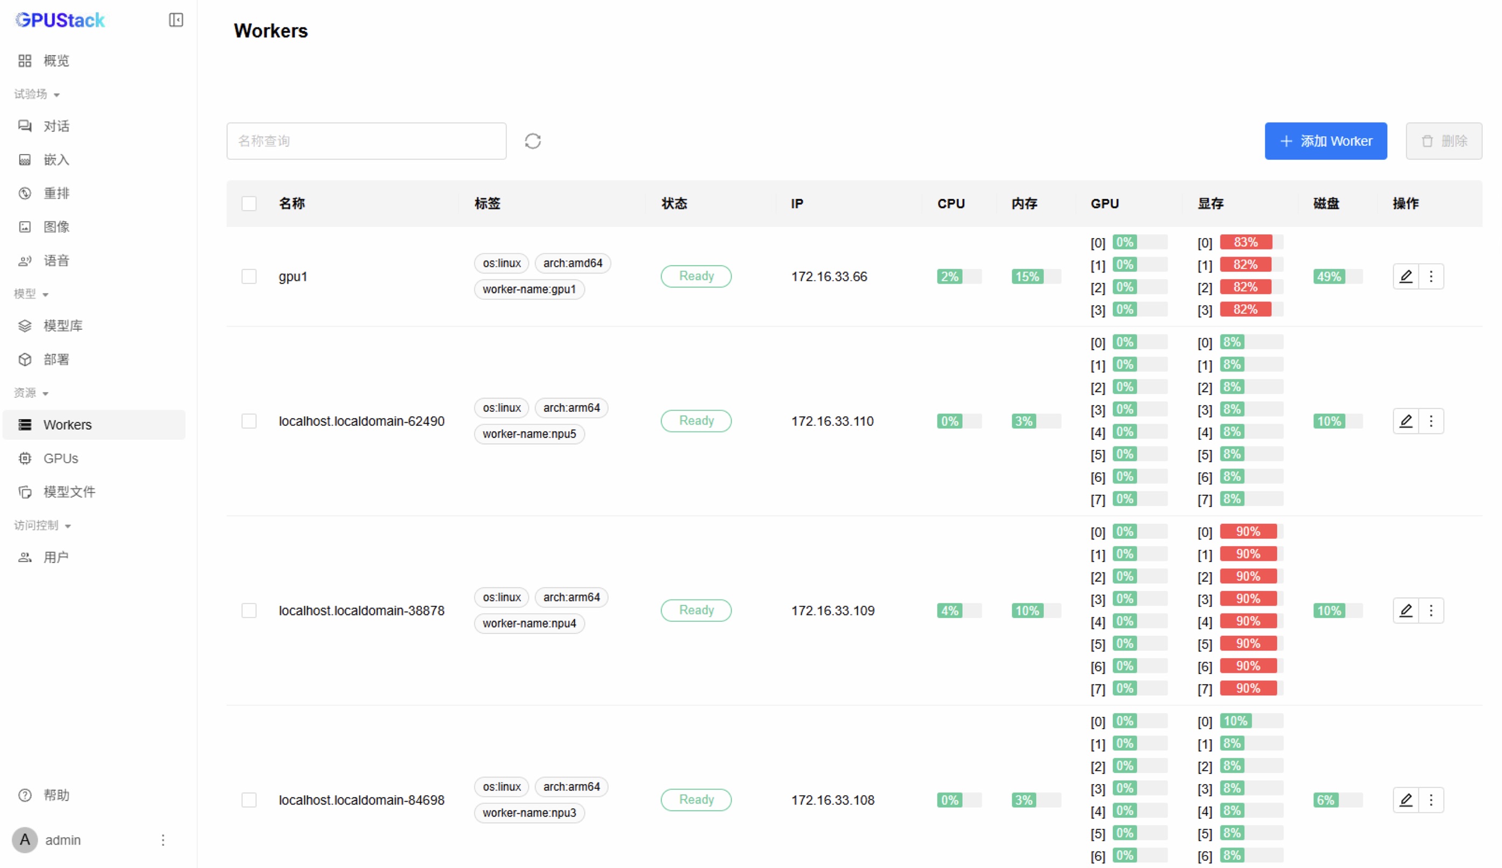Viewport: 1502px width, 868px height.
Task: Click gpu1's 83% VRAM usage bar
Action: tap(1246, 242)
